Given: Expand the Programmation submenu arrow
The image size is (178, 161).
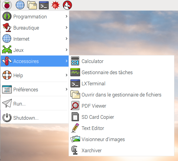Looking at the screenshot, I should point(66,16).
